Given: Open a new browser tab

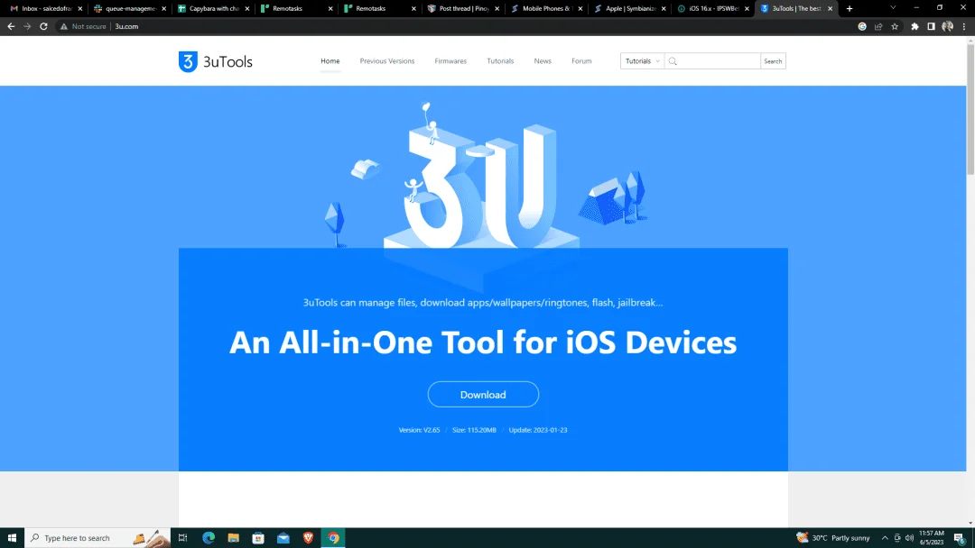Looking at the screenshot, I should [850, 9].
